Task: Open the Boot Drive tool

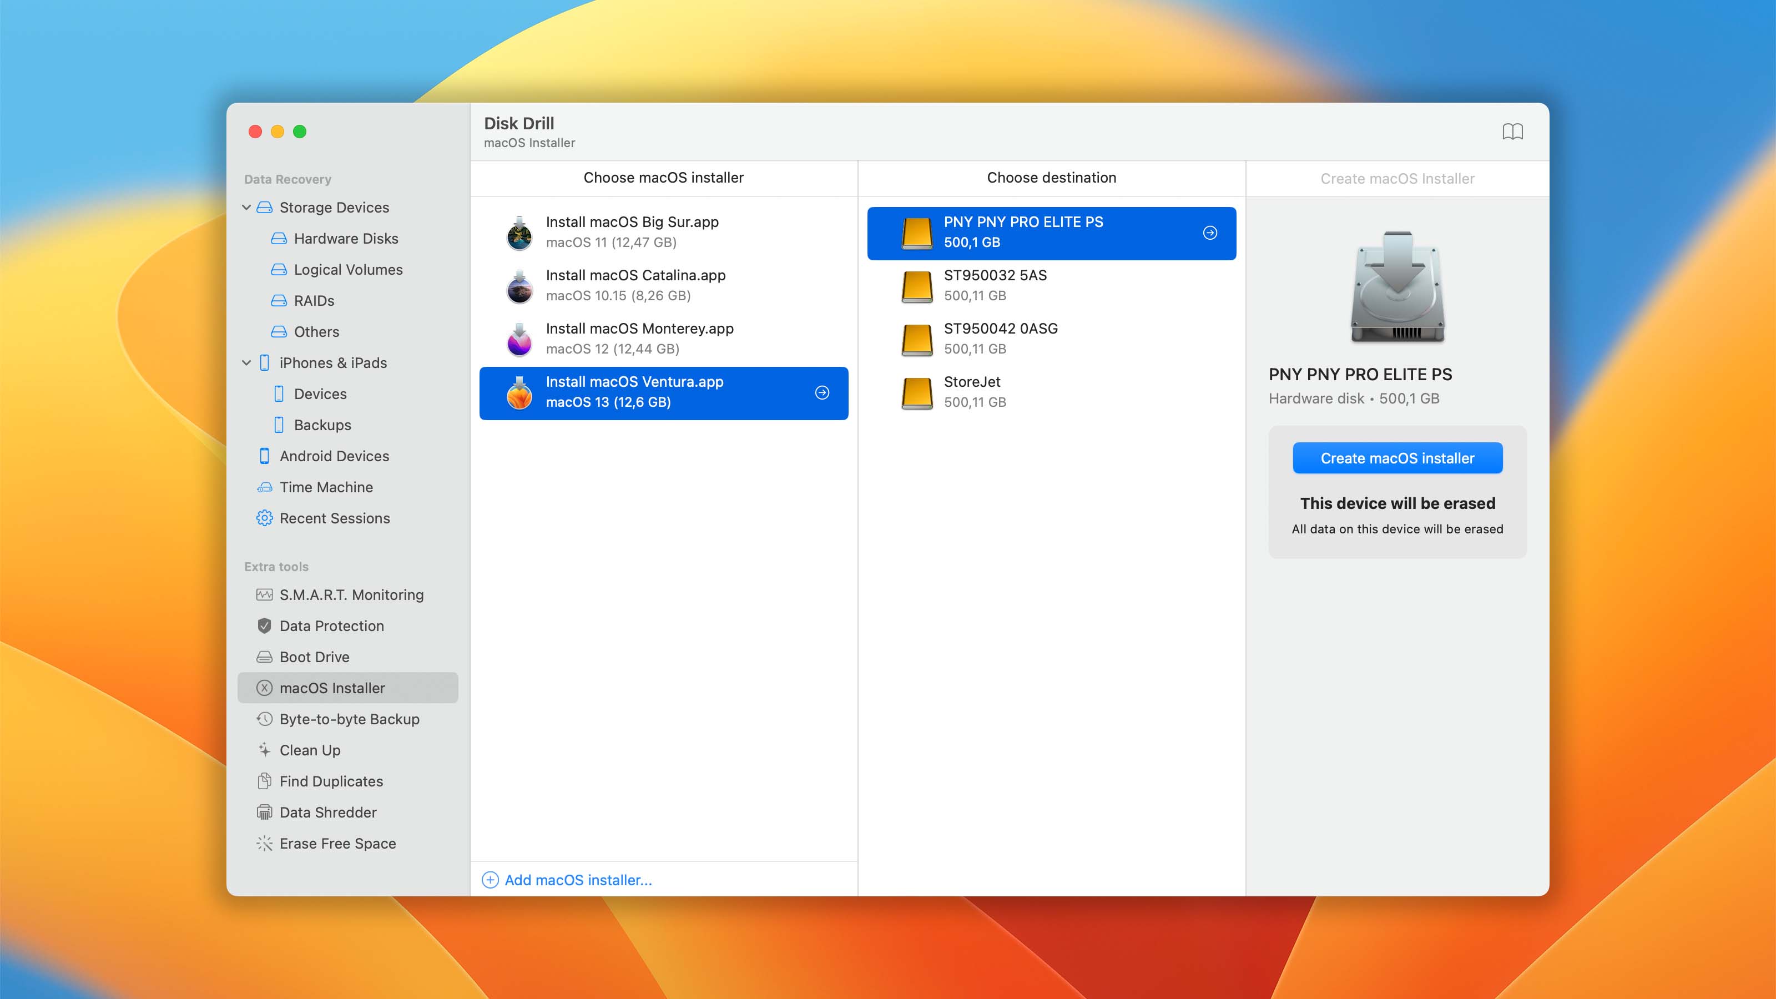Action: pos(313,657)
